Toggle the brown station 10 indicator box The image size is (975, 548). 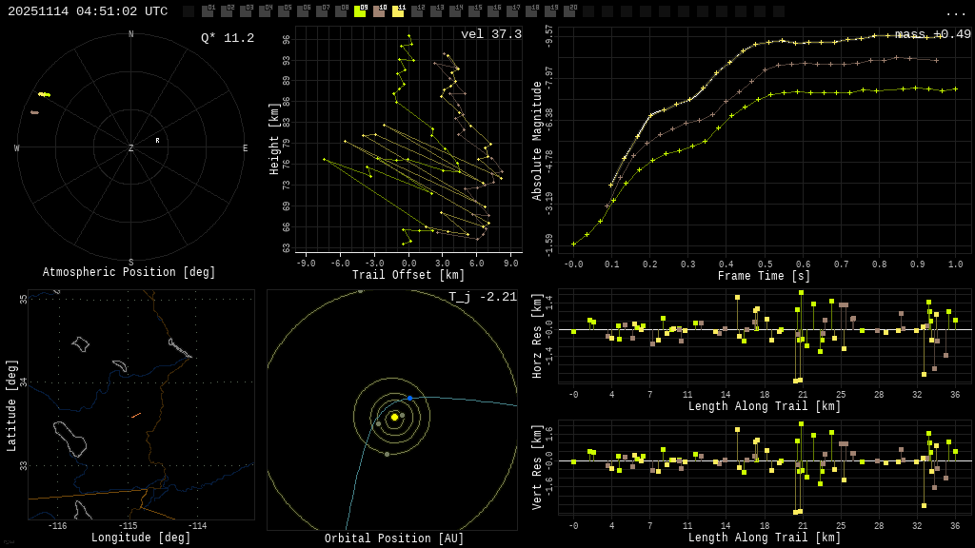point(379,11)
